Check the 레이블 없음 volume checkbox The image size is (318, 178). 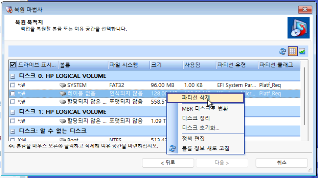pyautogui.click(x=13, y=94)
